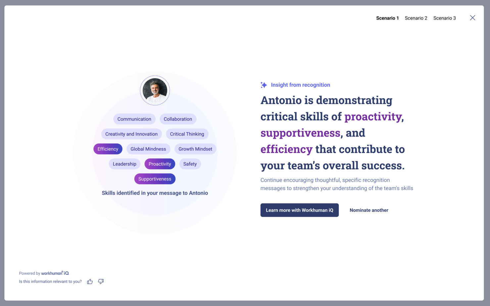Click the sparkle icon next to Insight from recognition

click(x=264, y=85)
